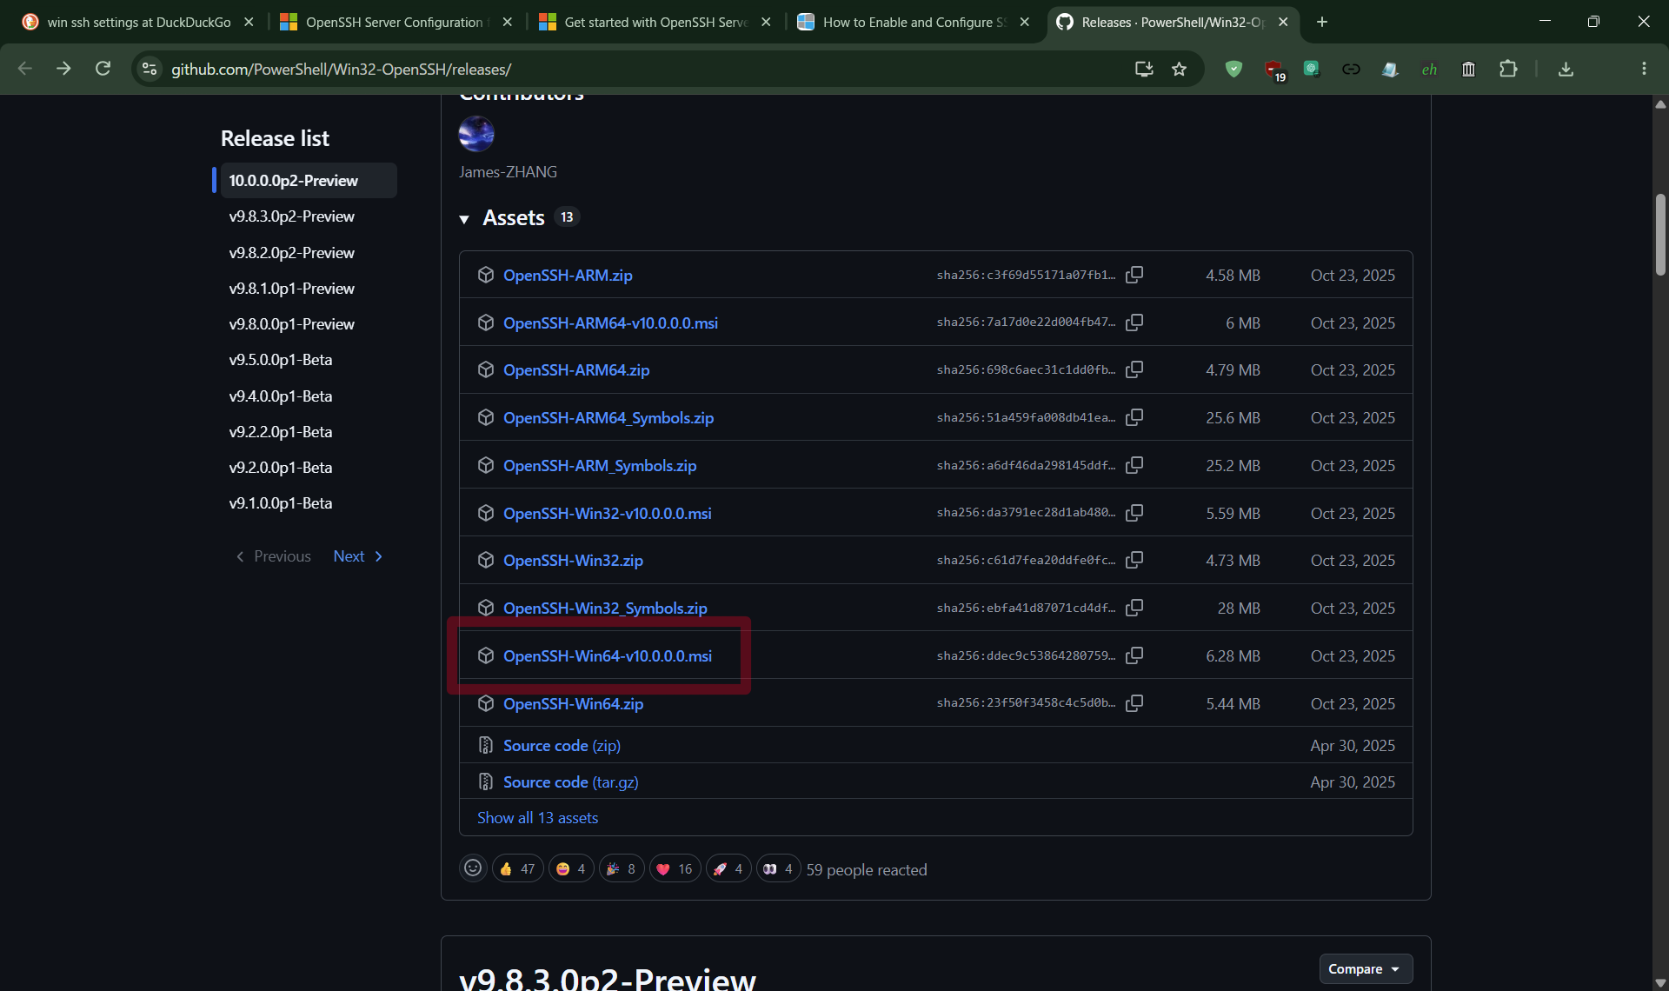Open the add reaction smiley button
Screen dimensions: 1669x991
[x=473, y=868]
